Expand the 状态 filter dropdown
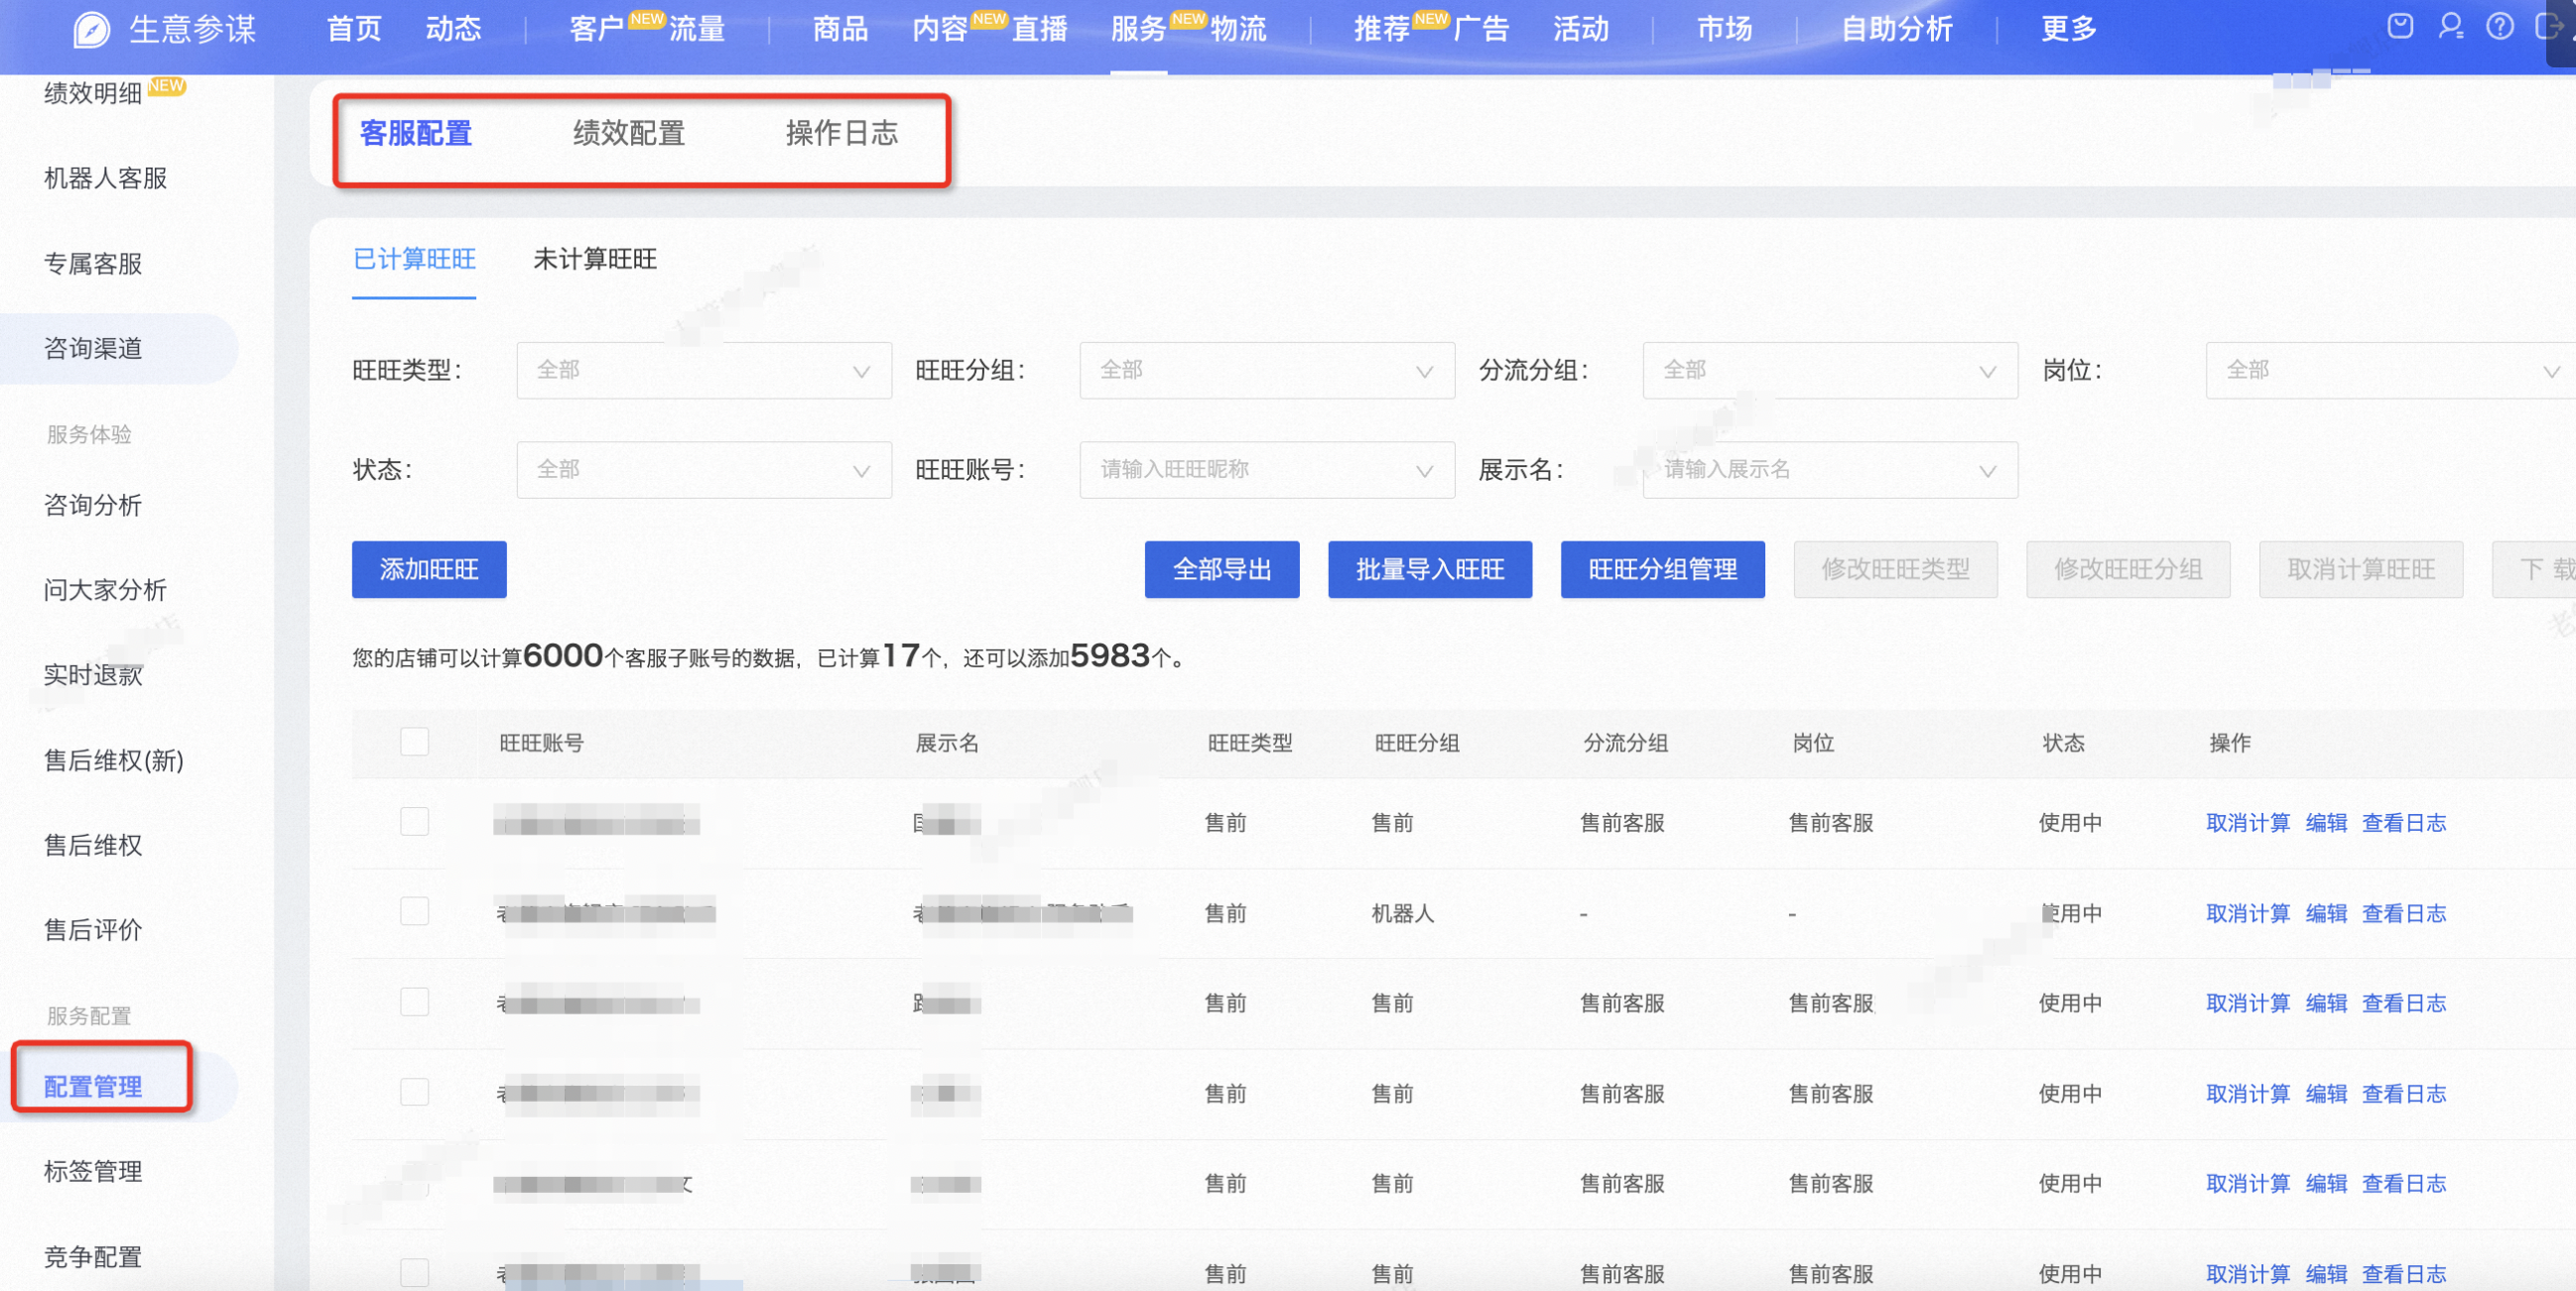Image resolution: width=2576 pixels, height=1291 pixels. point(704,470)
